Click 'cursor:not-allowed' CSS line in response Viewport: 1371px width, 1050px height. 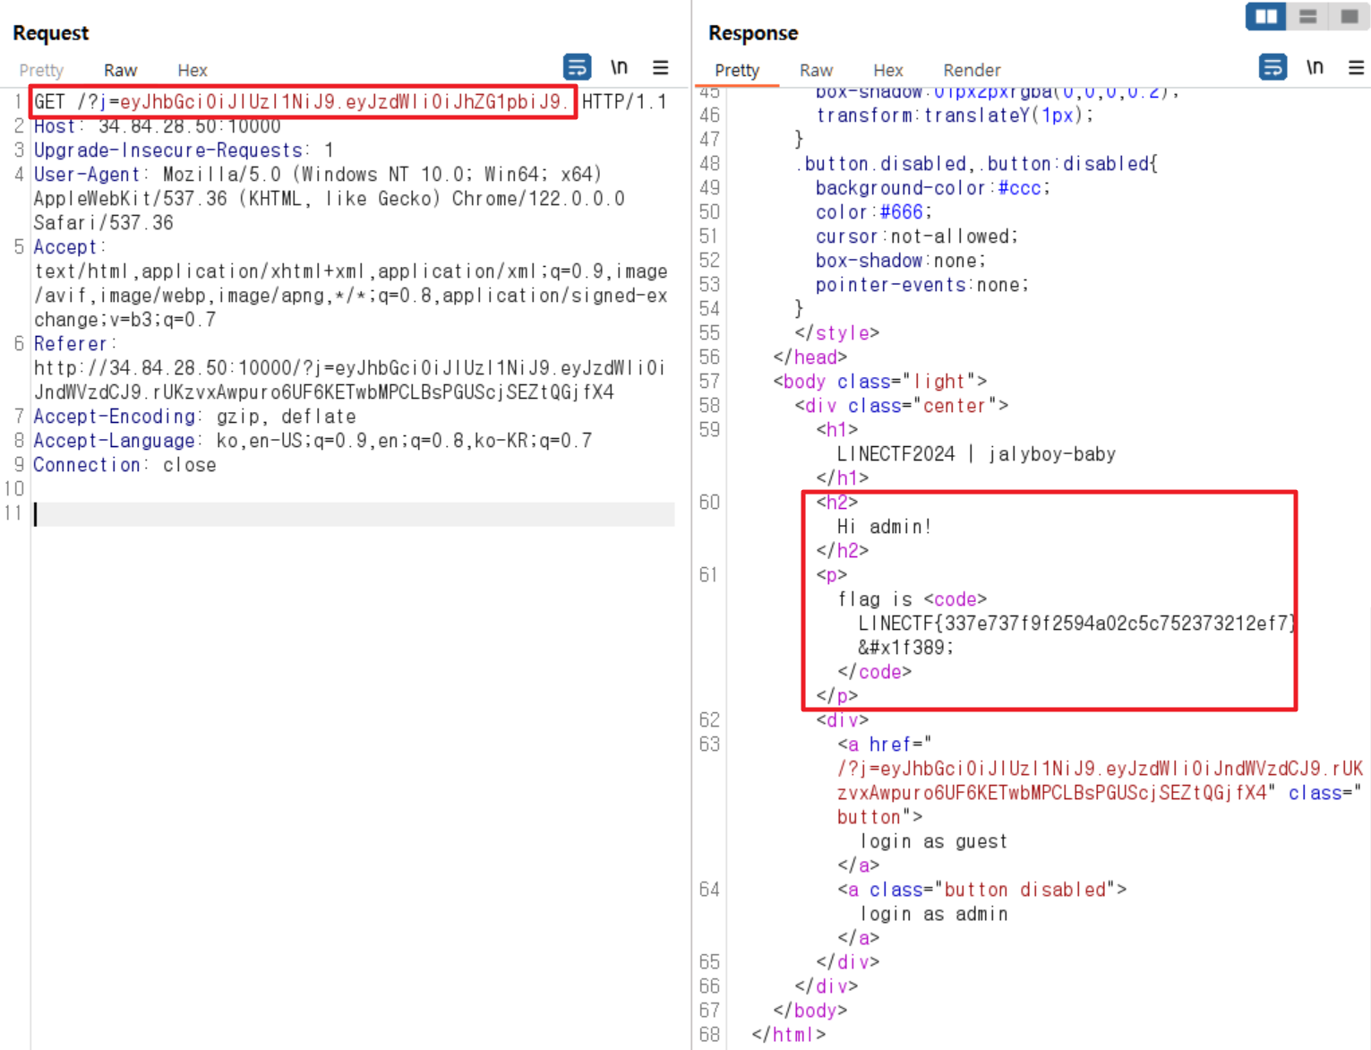coord(917,237)
